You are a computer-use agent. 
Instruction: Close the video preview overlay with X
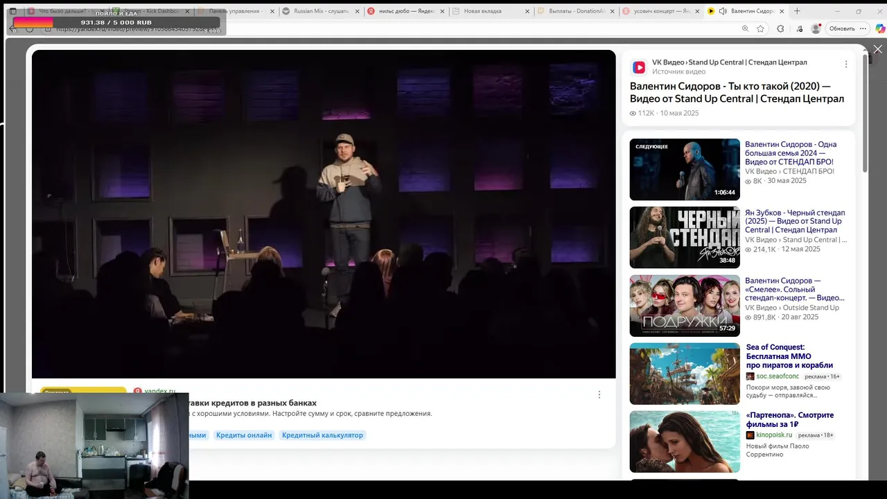point(877,49)
